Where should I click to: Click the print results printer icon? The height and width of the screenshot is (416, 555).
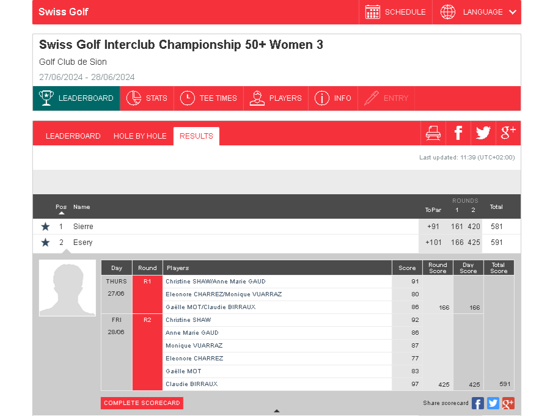[x=433, y=133]
